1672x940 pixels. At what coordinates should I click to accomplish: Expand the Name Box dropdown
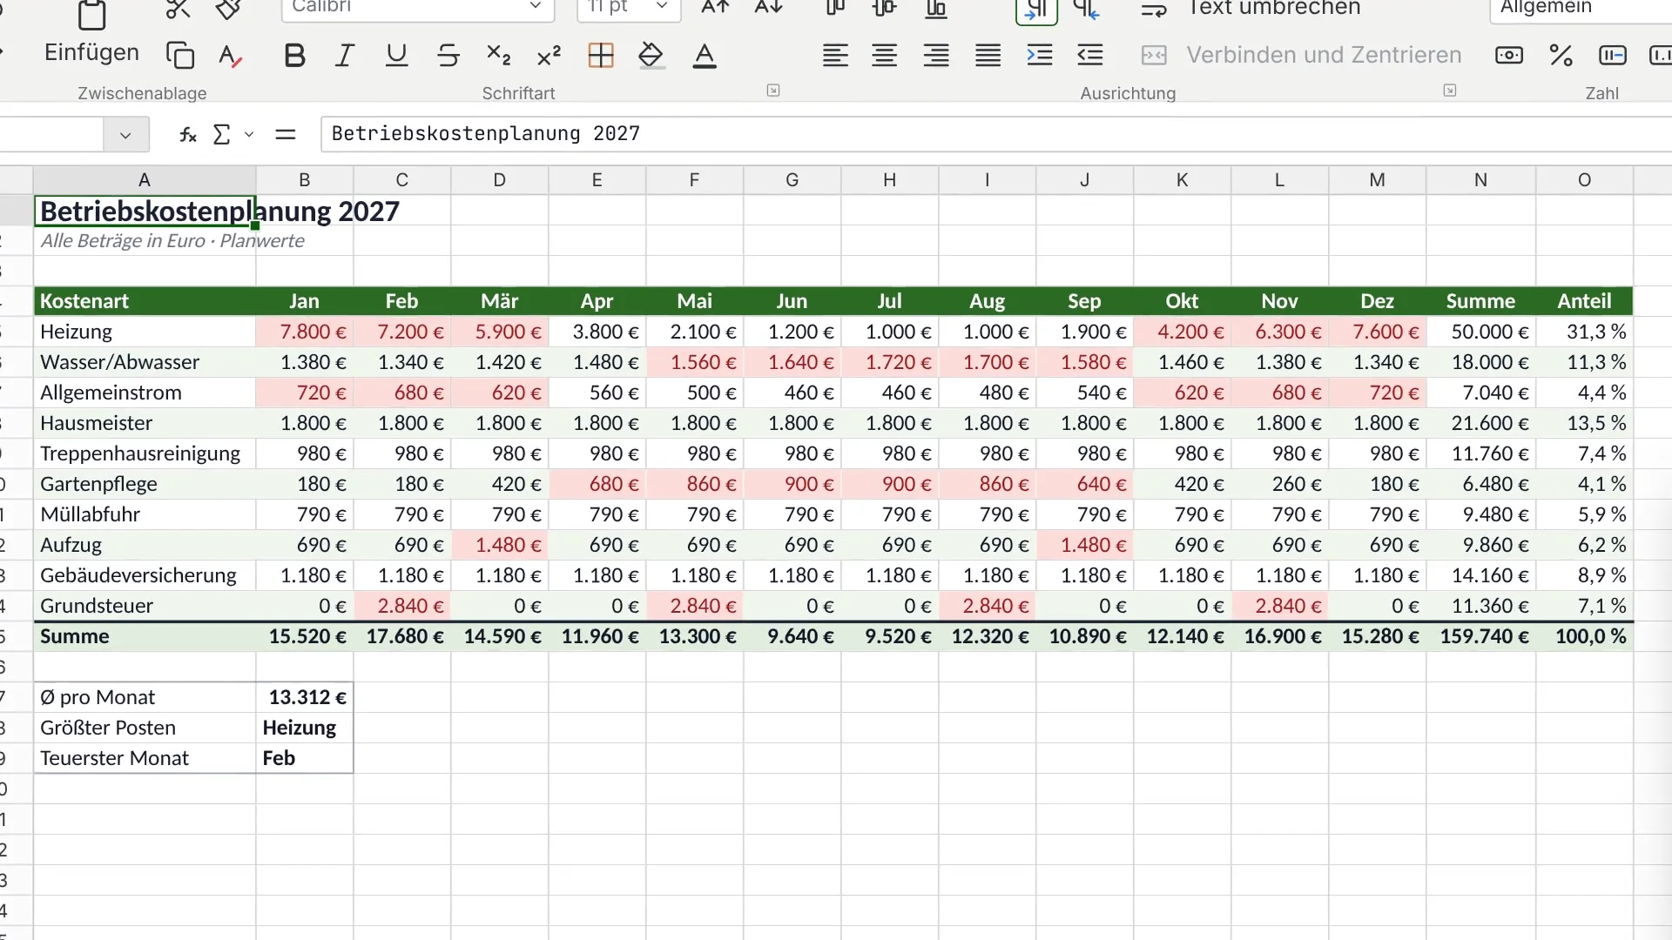(125, 135)
